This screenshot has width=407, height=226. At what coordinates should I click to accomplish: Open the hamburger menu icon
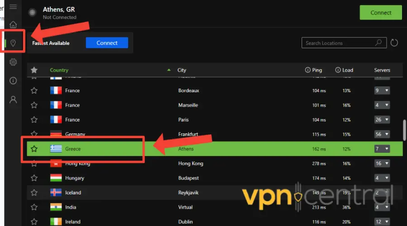tap(13, 7)
